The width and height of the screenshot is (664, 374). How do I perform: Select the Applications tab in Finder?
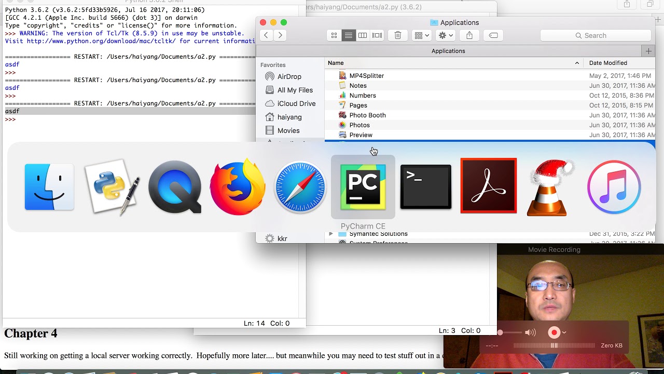click(x=449, y=51)
